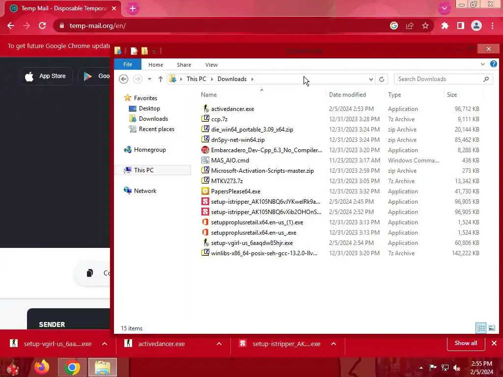Close the Chrome downloads bar

point(494,343)
